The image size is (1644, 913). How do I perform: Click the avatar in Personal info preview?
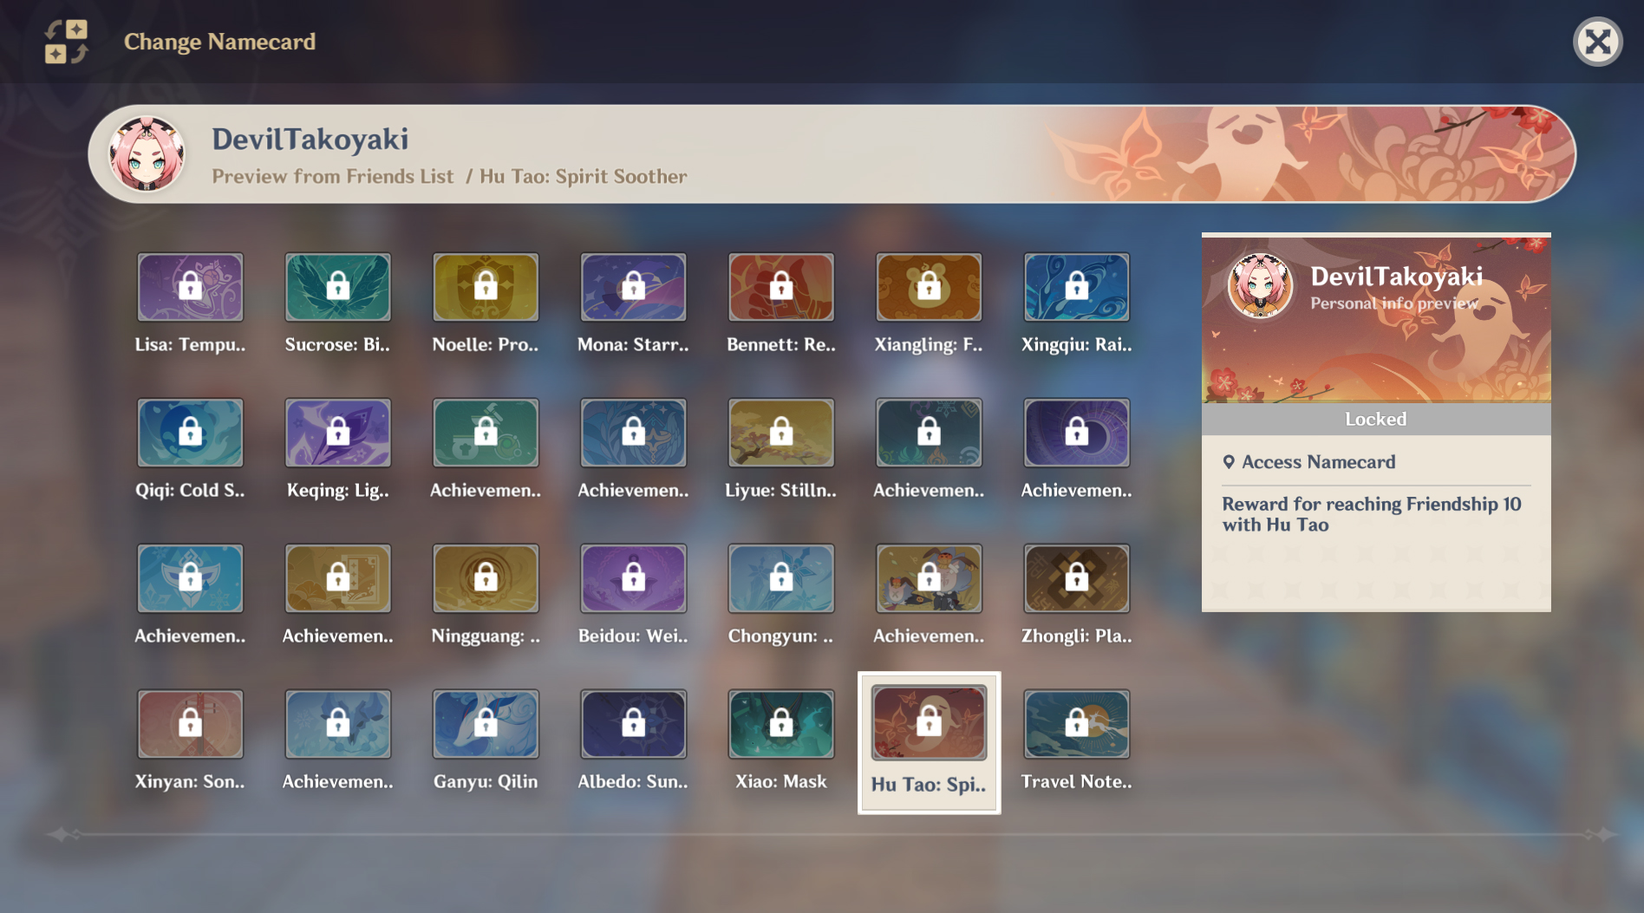point(1260,285)
